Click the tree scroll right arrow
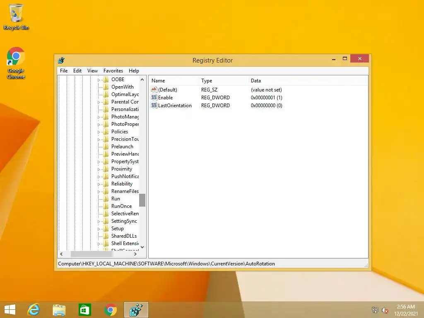 [x=135, y=254]
